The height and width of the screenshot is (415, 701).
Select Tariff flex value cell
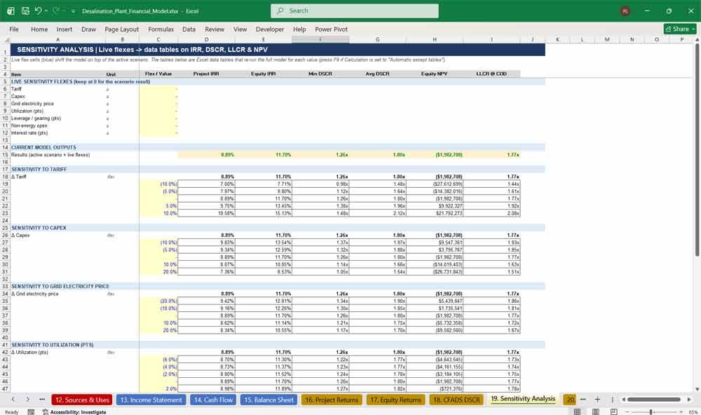tap(158, 89)
